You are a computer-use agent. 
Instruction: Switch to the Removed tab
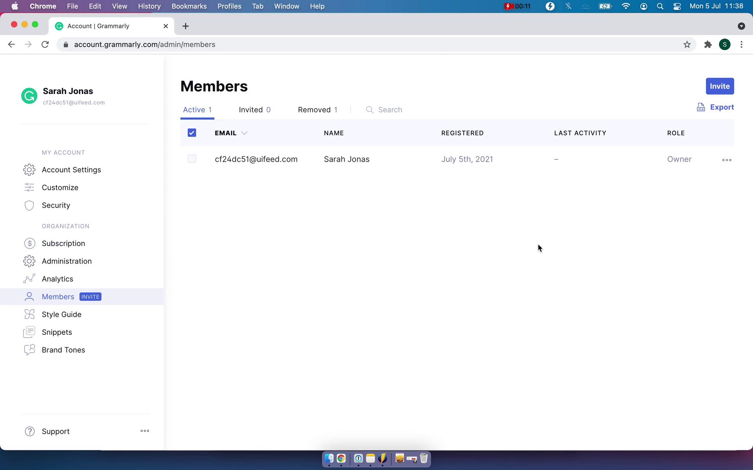(318, 110)
